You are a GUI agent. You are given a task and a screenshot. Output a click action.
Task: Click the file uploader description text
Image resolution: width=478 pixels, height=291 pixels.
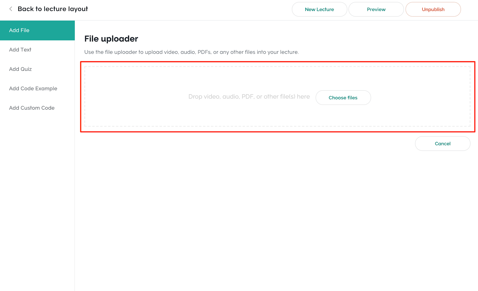191,52
